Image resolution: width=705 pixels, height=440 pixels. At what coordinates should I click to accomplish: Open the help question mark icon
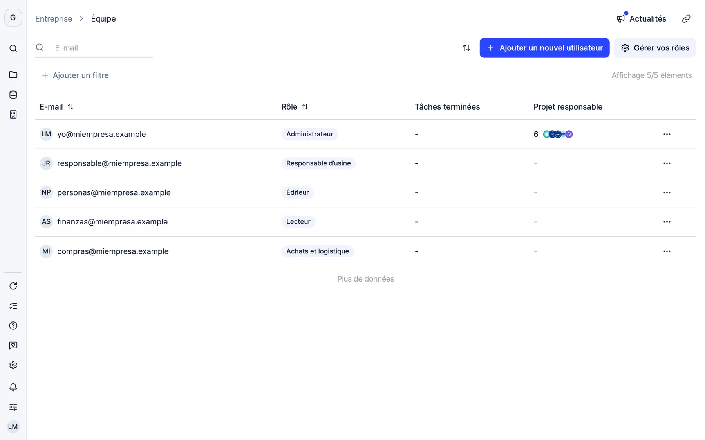coord(13,326)
